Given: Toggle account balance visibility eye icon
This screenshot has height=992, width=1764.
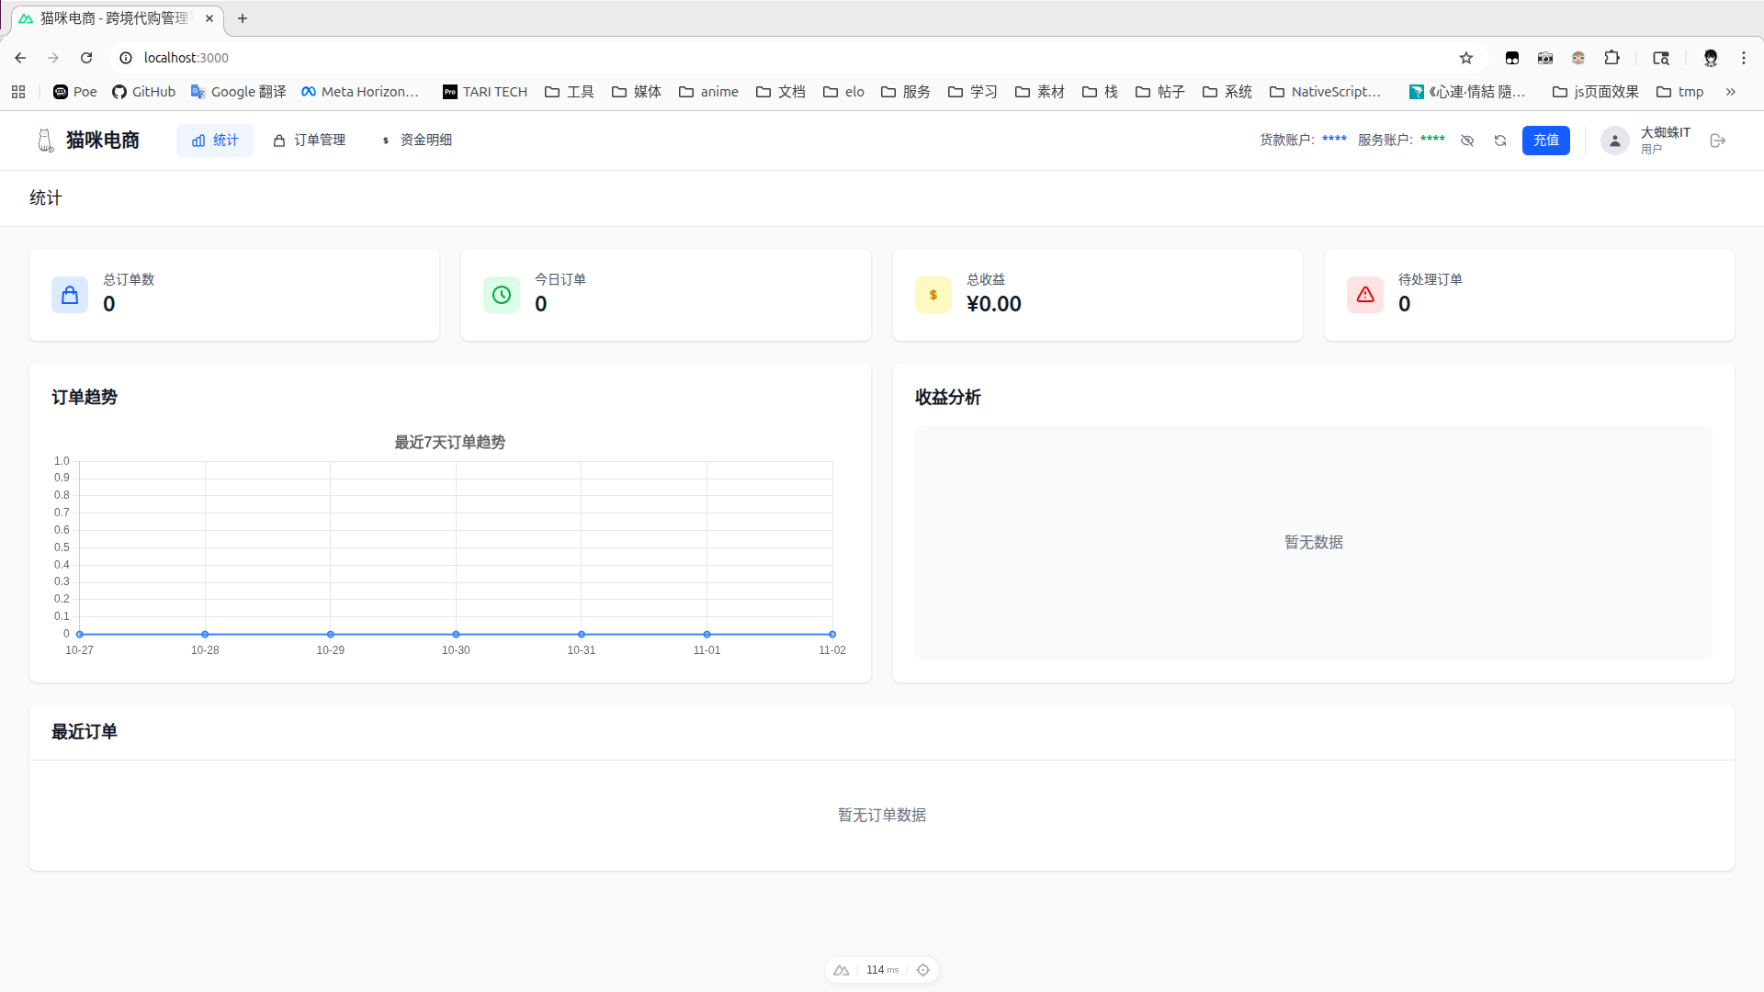Looking at the screenshot, I should 1467,141.
